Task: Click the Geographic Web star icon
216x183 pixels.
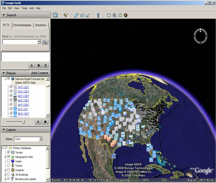Action: pos(13,157)
